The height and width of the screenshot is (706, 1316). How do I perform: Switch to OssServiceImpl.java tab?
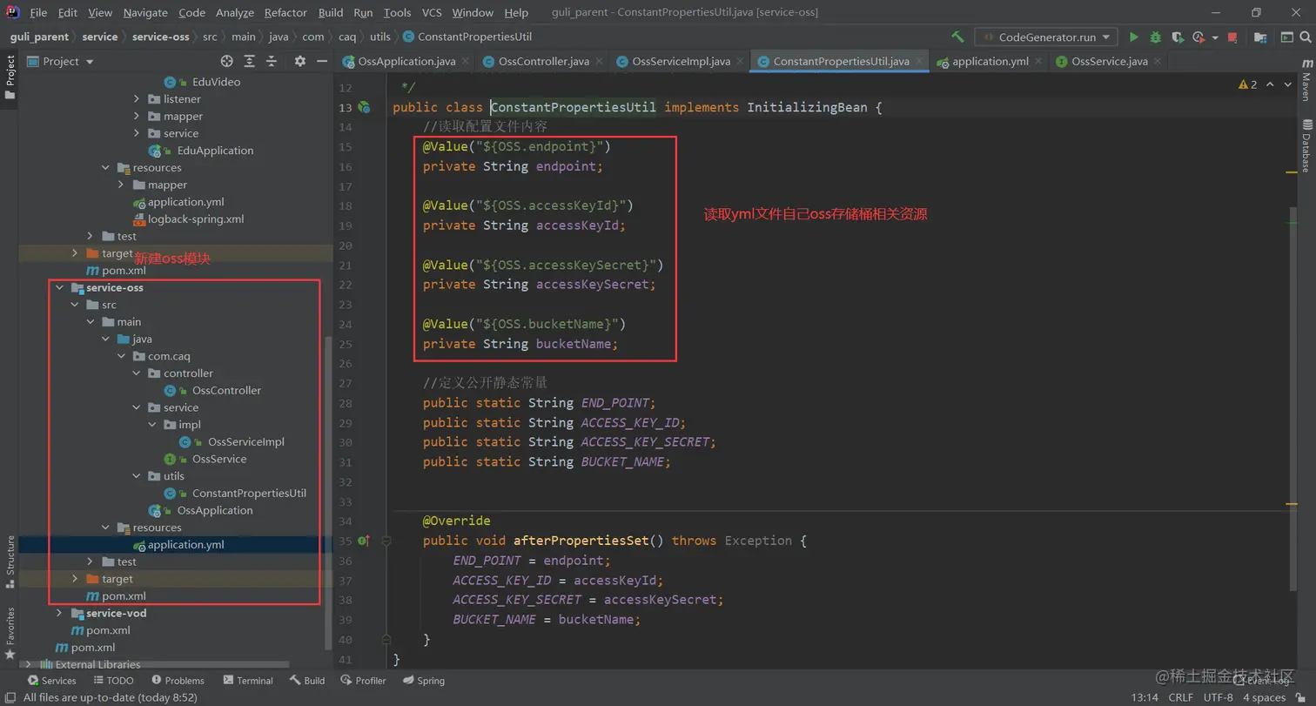[681, 61]
